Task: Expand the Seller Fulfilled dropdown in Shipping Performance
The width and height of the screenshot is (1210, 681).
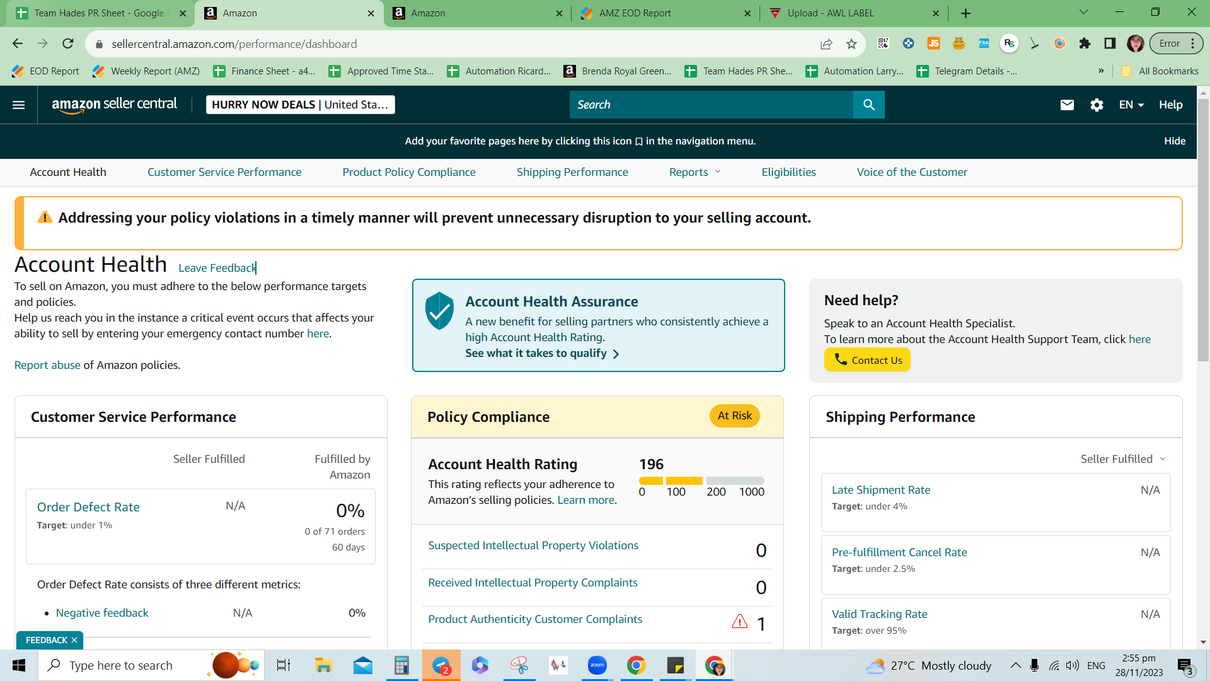Action: coord(1123,459)
